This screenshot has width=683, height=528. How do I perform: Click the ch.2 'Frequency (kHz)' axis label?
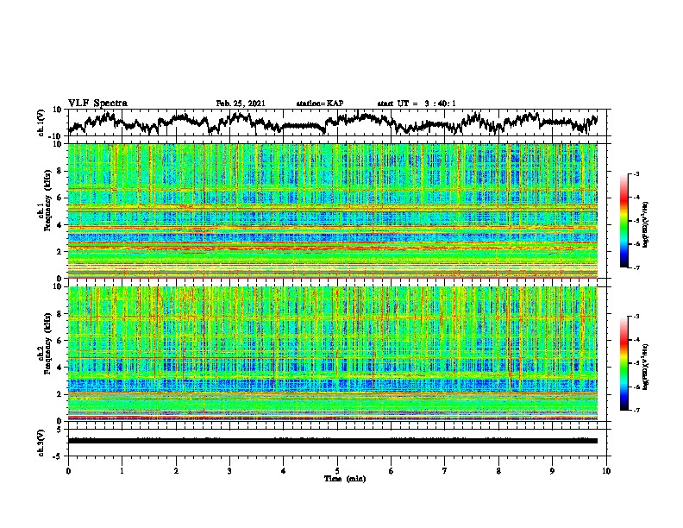click(x=47, y=343)
